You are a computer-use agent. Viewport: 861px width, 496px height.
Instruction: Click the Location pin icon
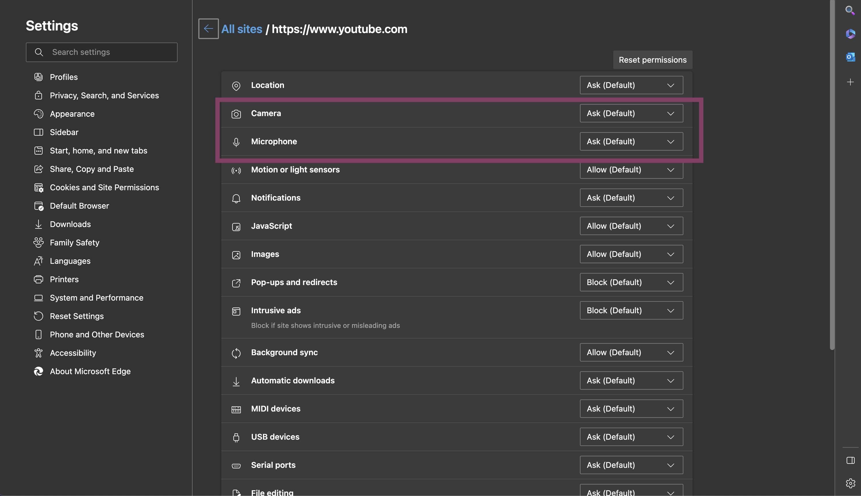[x=236, y=86]
